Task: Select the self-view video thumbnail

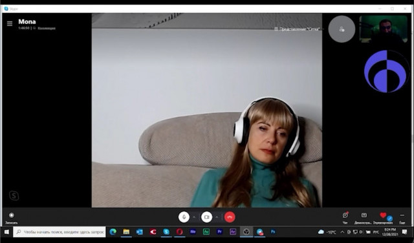Action: (x=383, y=29)
